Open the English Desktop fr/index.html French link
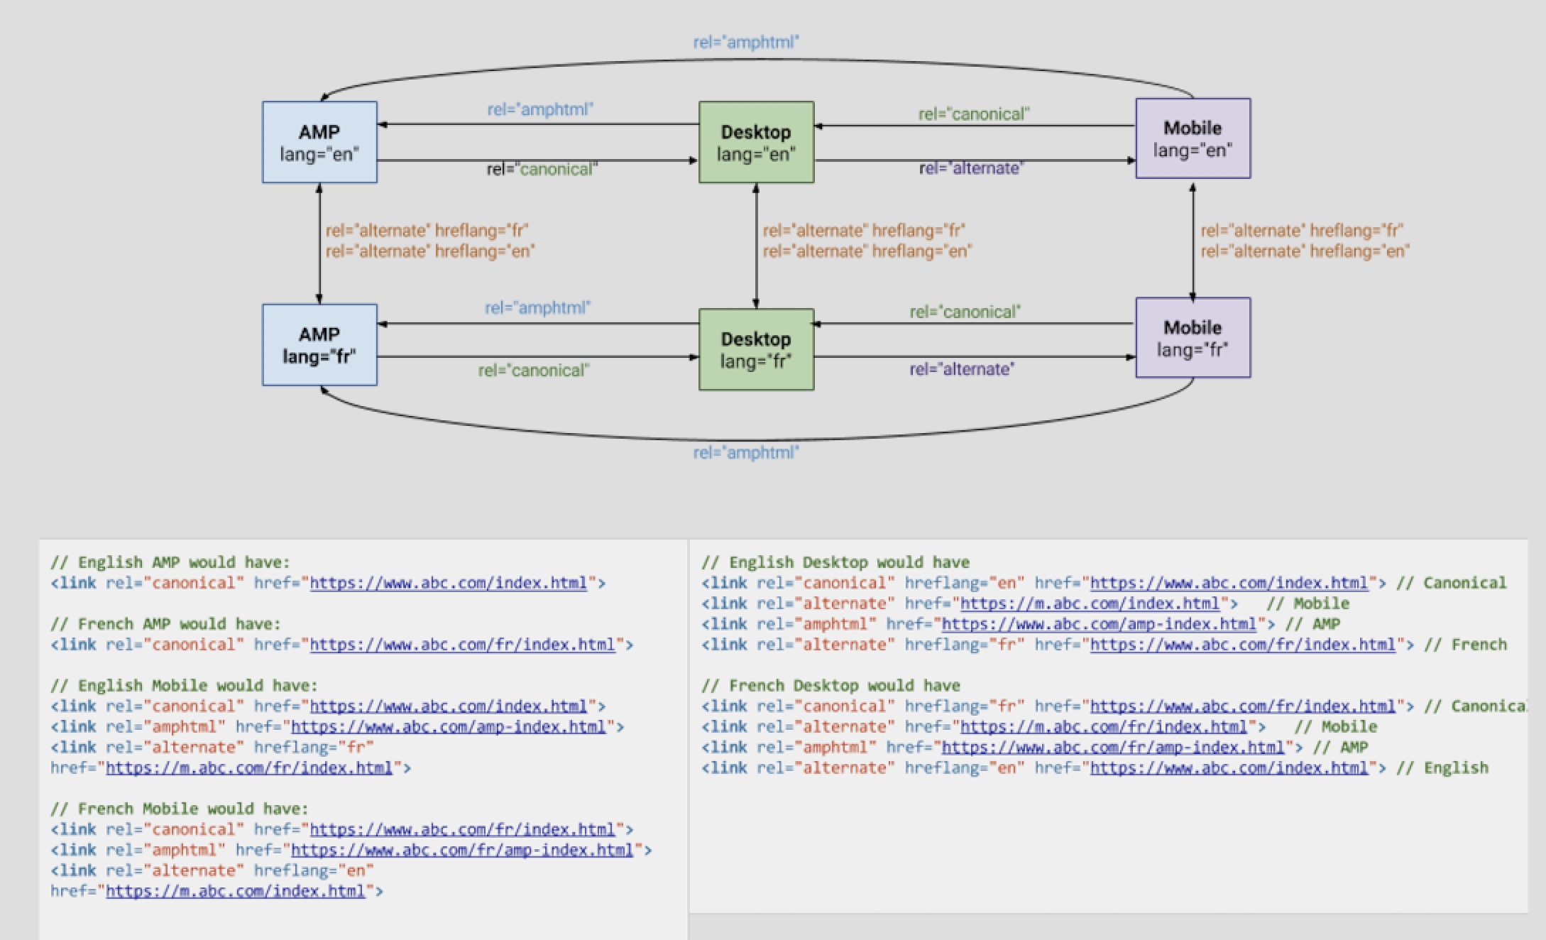The height and width of the screenshot is (940, 1546). click(1243, 645)
